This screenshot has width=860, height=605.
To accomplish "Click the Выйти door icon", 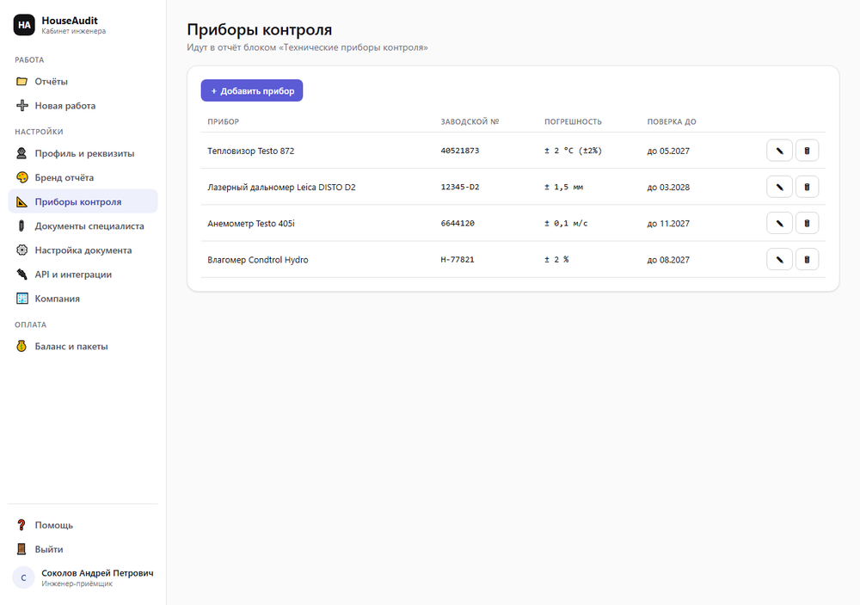I will [22, 549].
